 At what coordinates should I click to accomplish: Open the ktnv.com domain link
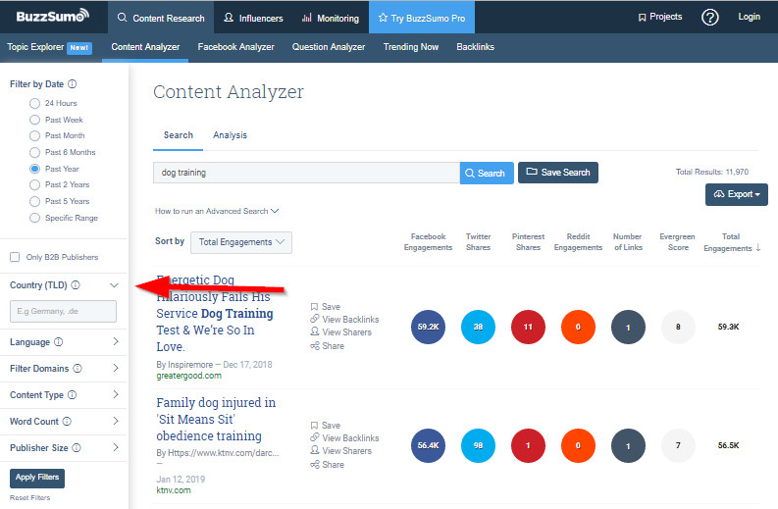[x=174, y=490]
